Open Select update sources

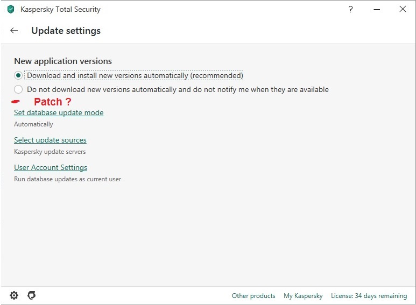point(50,140)
